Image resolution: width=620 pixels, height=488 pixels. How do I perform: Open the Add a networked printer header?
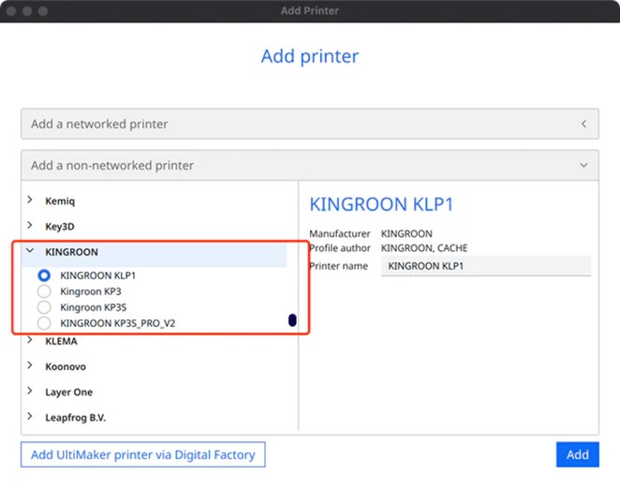coord(310,124)
